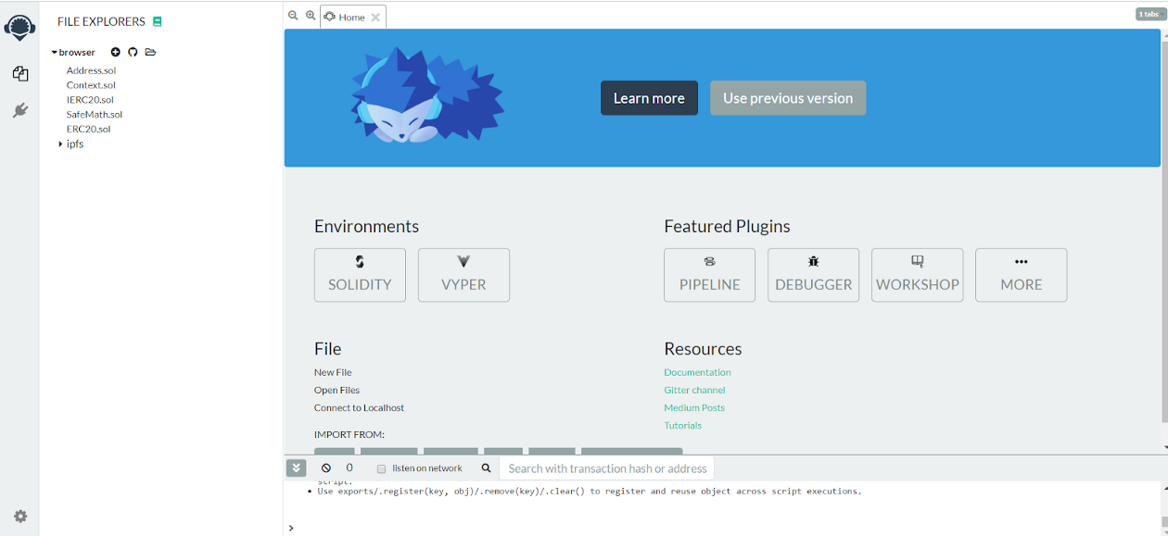Click the open folder icon beside browser

click(150, 52)
